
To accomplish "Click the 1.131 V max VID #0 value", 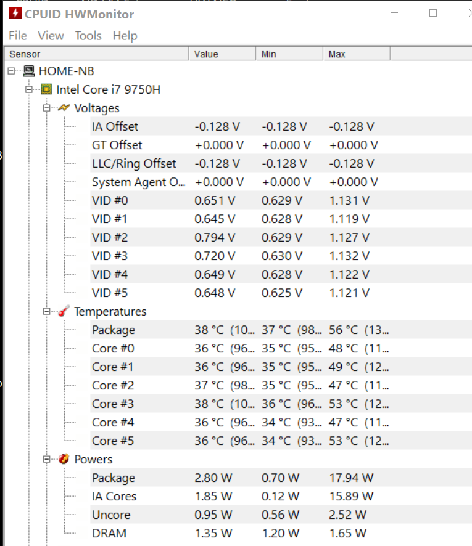I will point(349,200).
